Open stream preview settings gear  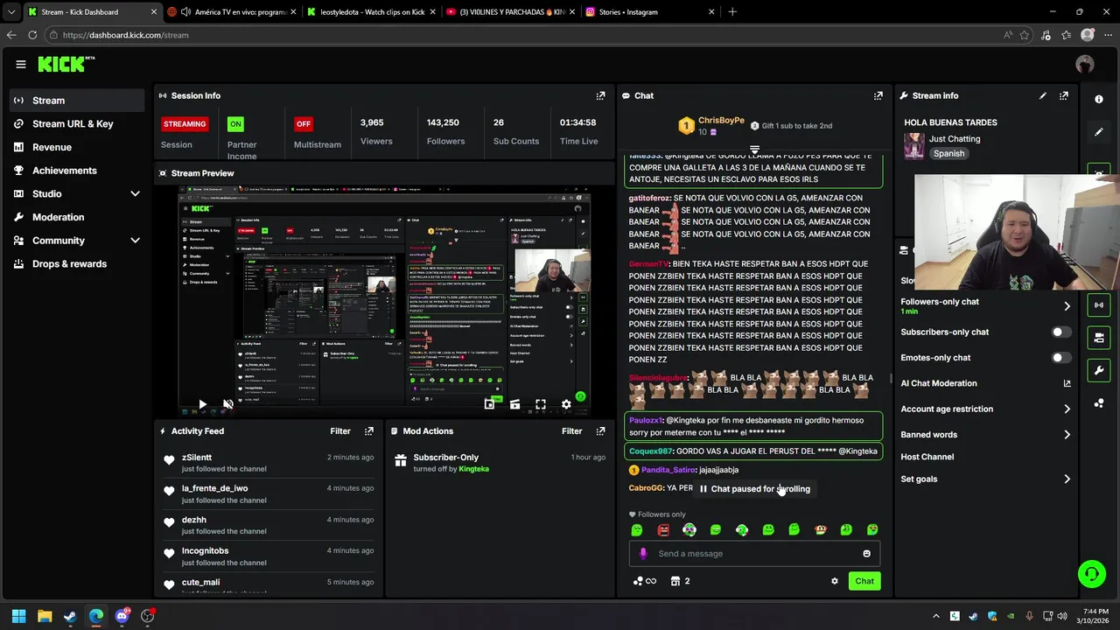coord(566,404)
